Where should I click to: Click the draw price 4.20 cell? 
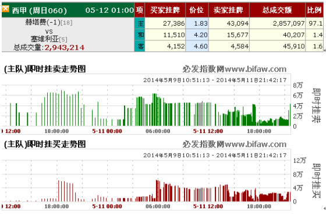coord(197,34)
